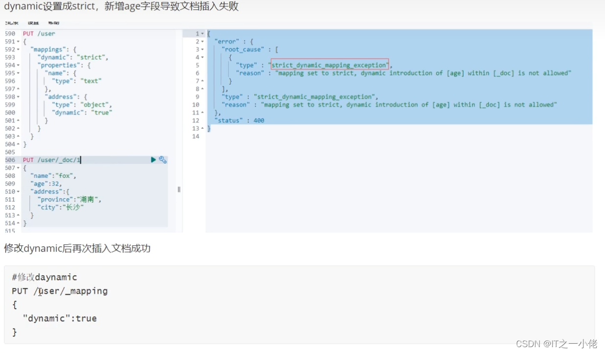Click PUT /user/_mapping in the code block

[x=60, y=291]
